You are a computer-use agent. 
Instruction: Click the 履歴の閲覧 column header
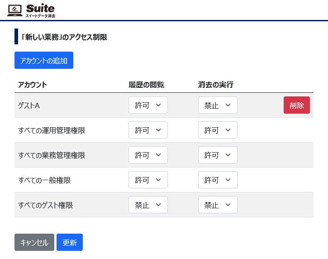click(x=146, y=85)
